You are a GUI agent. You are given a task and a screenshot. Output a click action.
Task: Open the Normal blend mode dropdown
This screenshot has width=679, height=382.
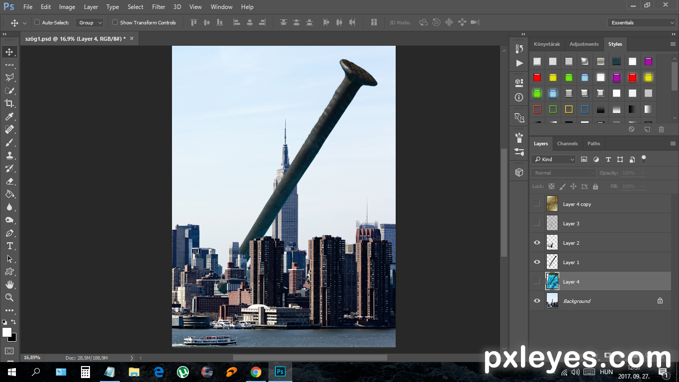[563, 173]
